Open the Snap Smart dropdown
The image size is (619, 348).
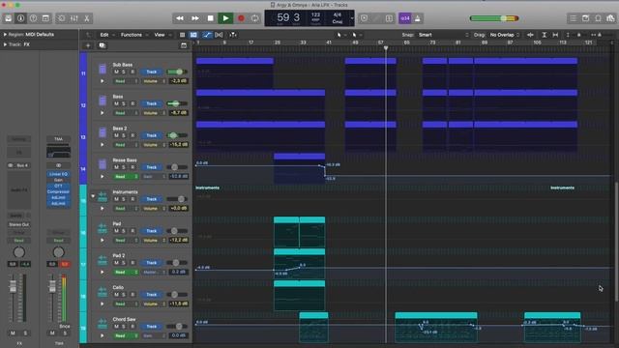tap(444, 35)
